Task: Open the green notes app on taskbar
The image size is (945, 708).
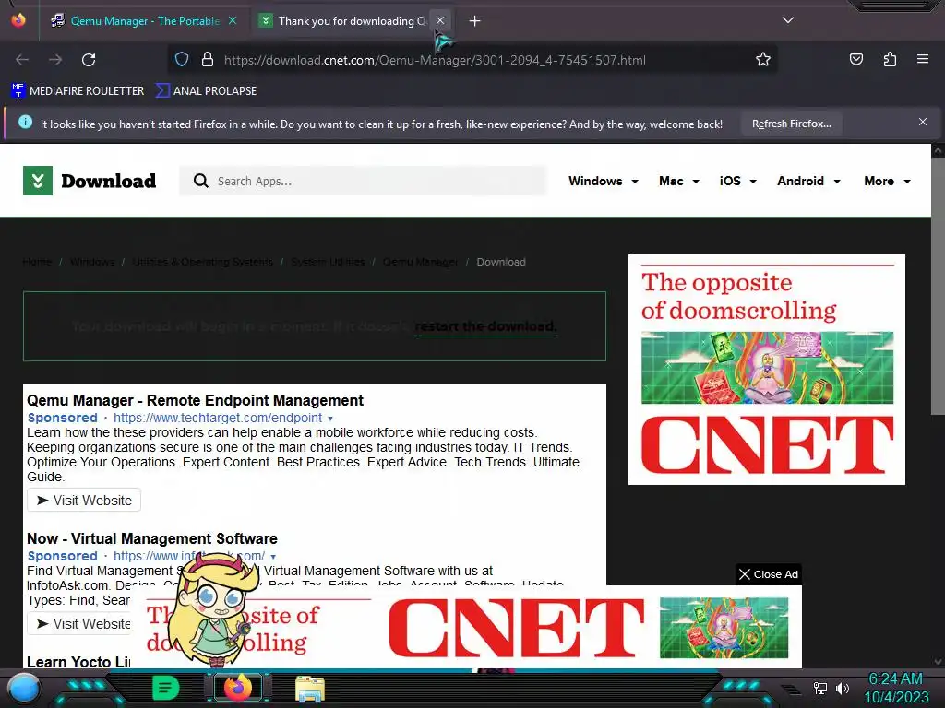Action: pos(165,688)
